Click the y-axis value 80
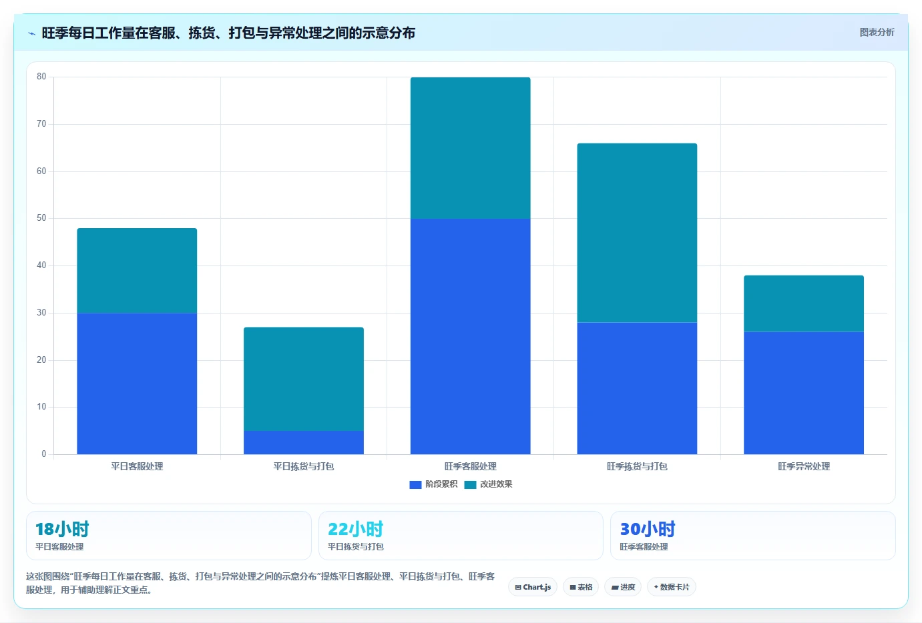Image resolution: width=922 pixels, height=623 pixels. 41,77
